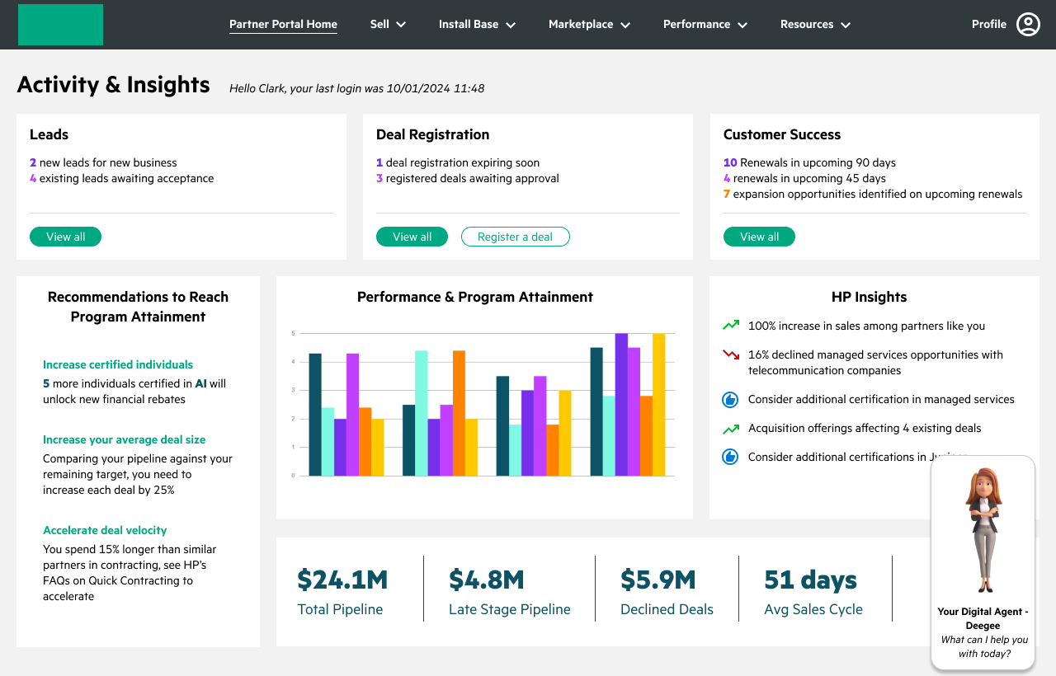1056x676 pixels.
Task: Click Register a deal button
Action: pyautogui.click(x=515, y=237)
